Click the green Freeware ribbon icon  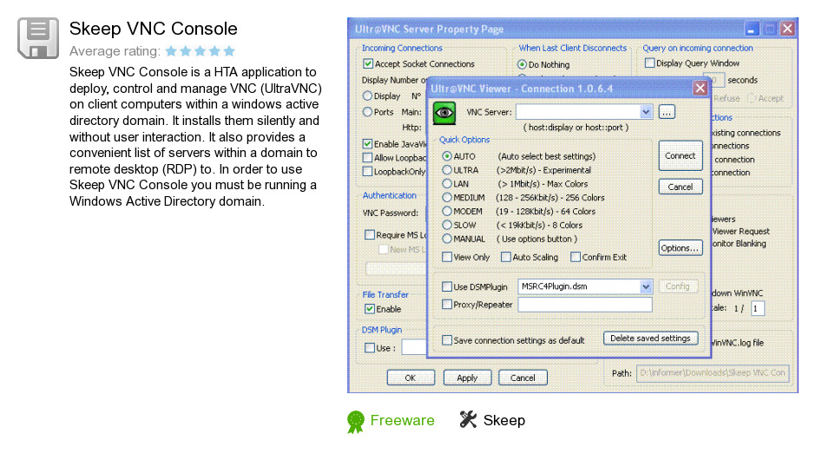point(355,422)
